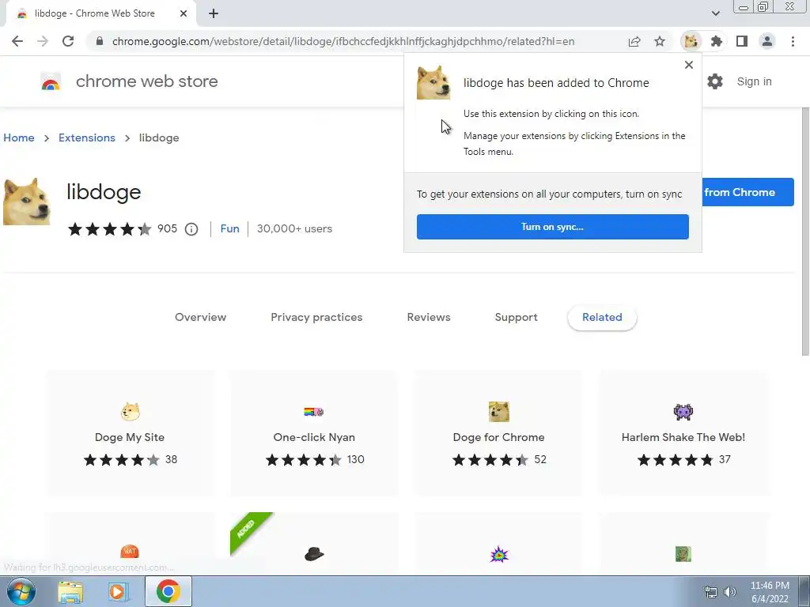
Task: Open the Extensions puzzle piece menu
Action: pyautogui.click(x=717, y=41)
